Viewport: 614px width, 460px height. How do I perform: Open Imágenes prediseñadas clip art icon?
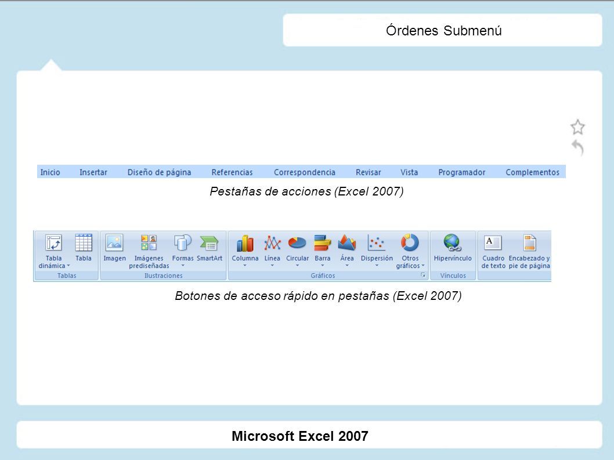pyautogui.click(x=149, y=242)
